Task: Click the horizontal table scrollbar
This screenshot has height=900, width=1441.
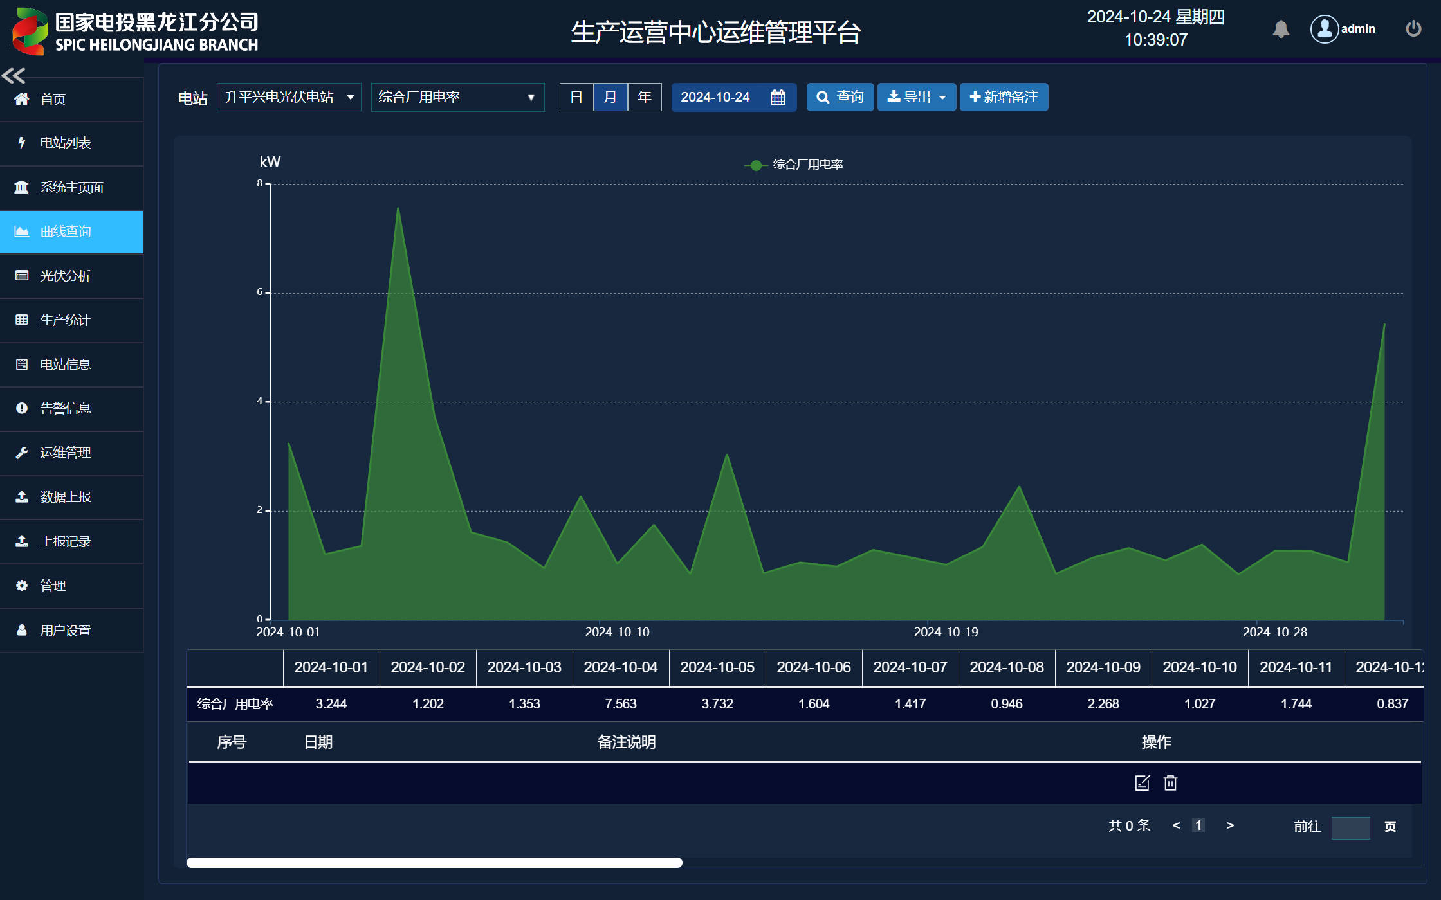Action: click(434, 863)
